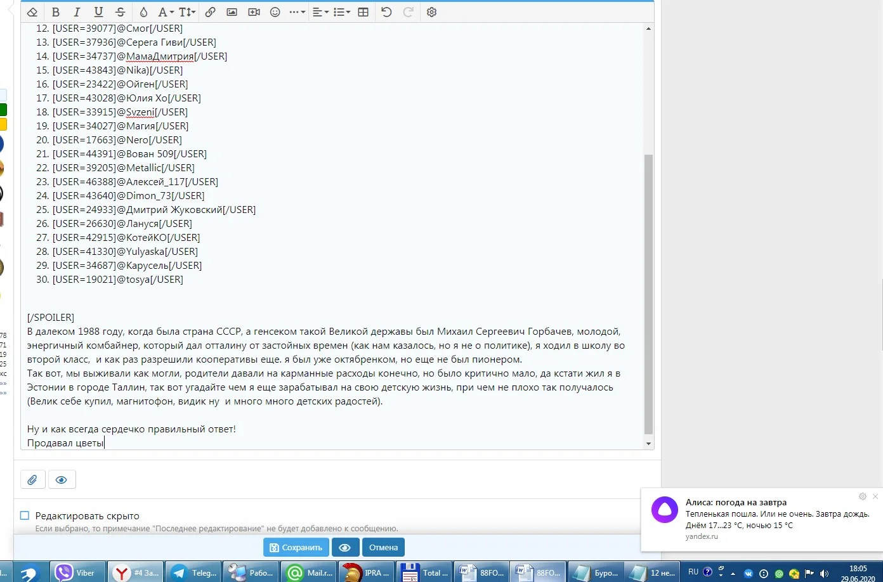Insert an image into the post
This screenshot has width=883, height=582.
[x=232, y=11]
